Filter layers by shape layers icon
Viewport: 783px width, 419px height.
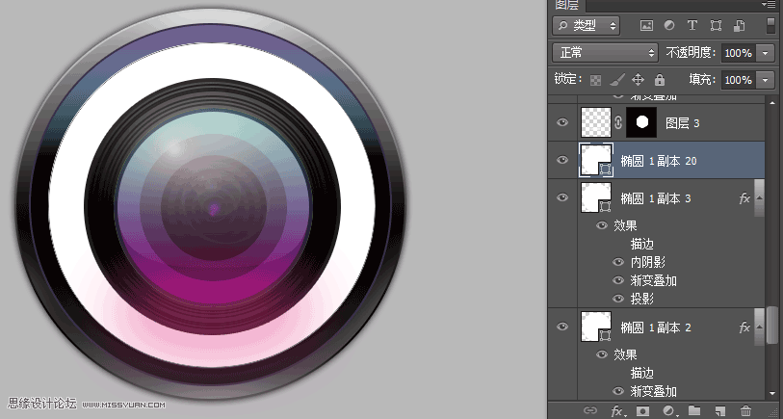point(716,25)
